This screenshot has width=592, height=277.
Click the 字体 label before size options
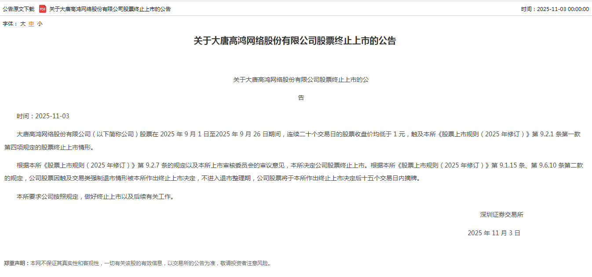point(10,24)
